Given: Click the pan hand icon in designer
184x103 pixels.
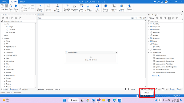Looking at the screenshot, I should 125,89.
